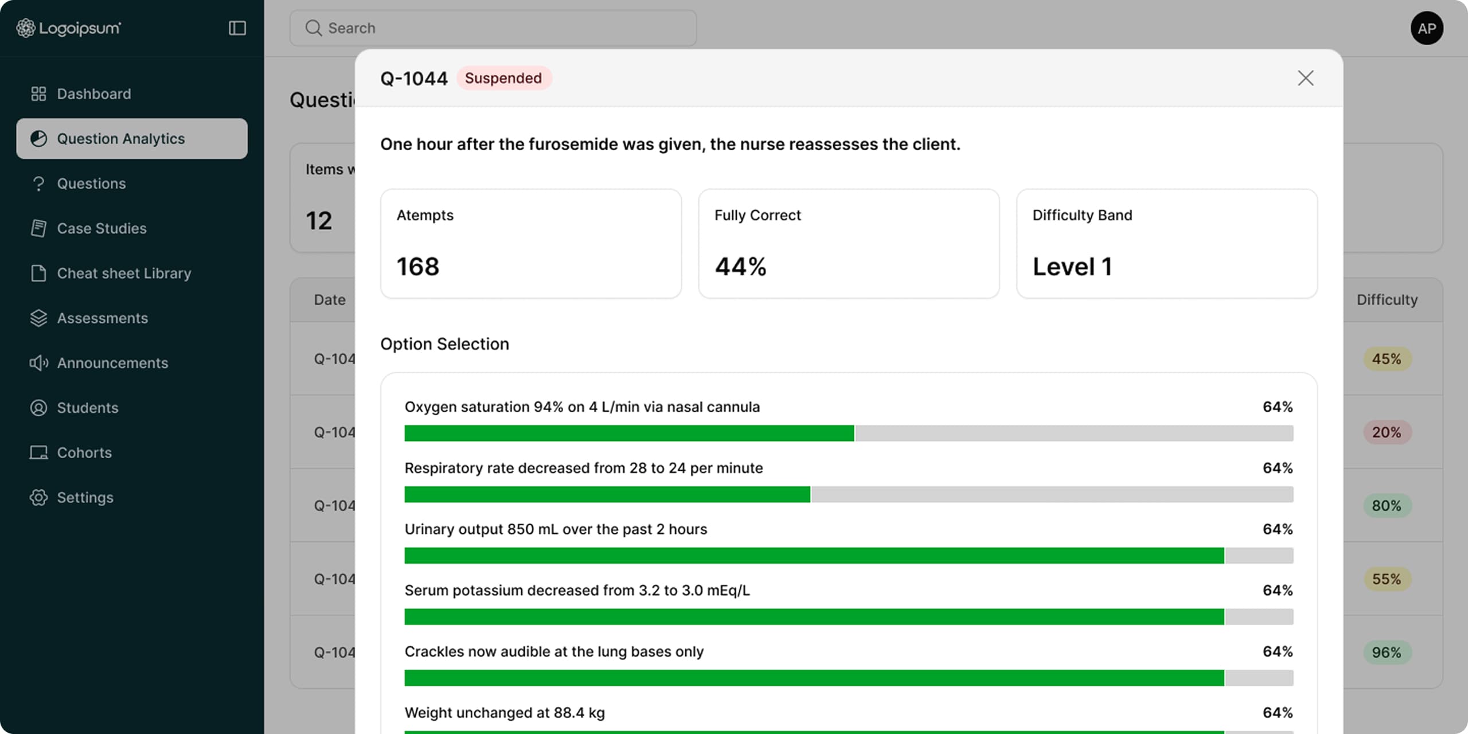Go to Questions in the sidebar
Screen dimensions: 1468x734
click(x=132, y=183)
